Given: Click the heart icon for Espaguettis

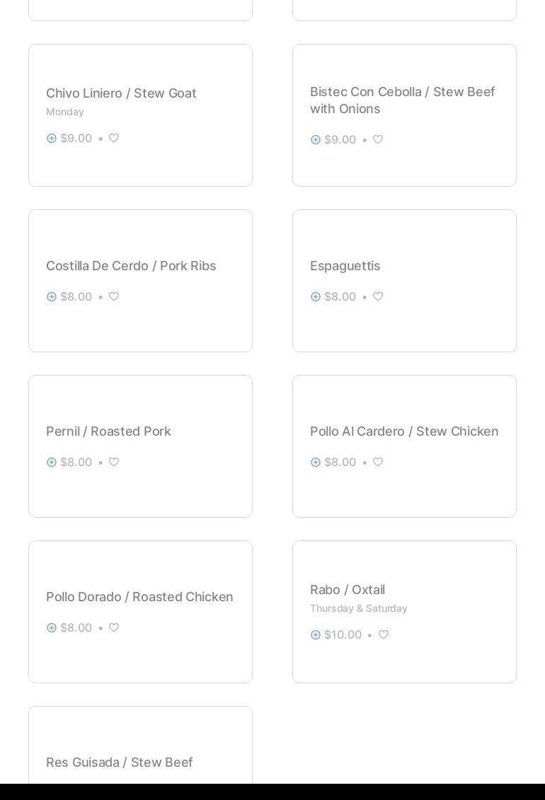Looking at the screenshot, I should click(x=378, y=296).
